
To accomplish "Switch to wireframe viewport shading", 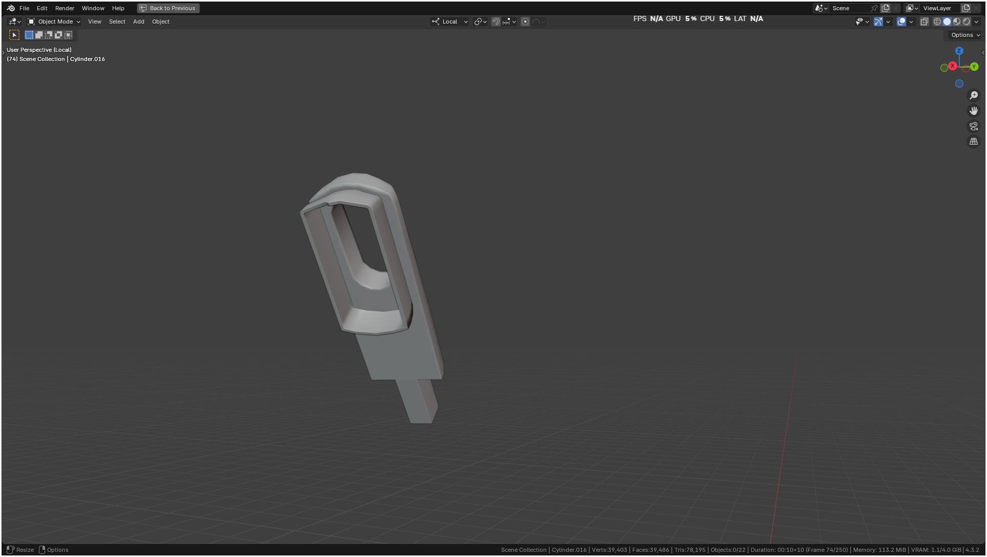I will coord(937,22).
